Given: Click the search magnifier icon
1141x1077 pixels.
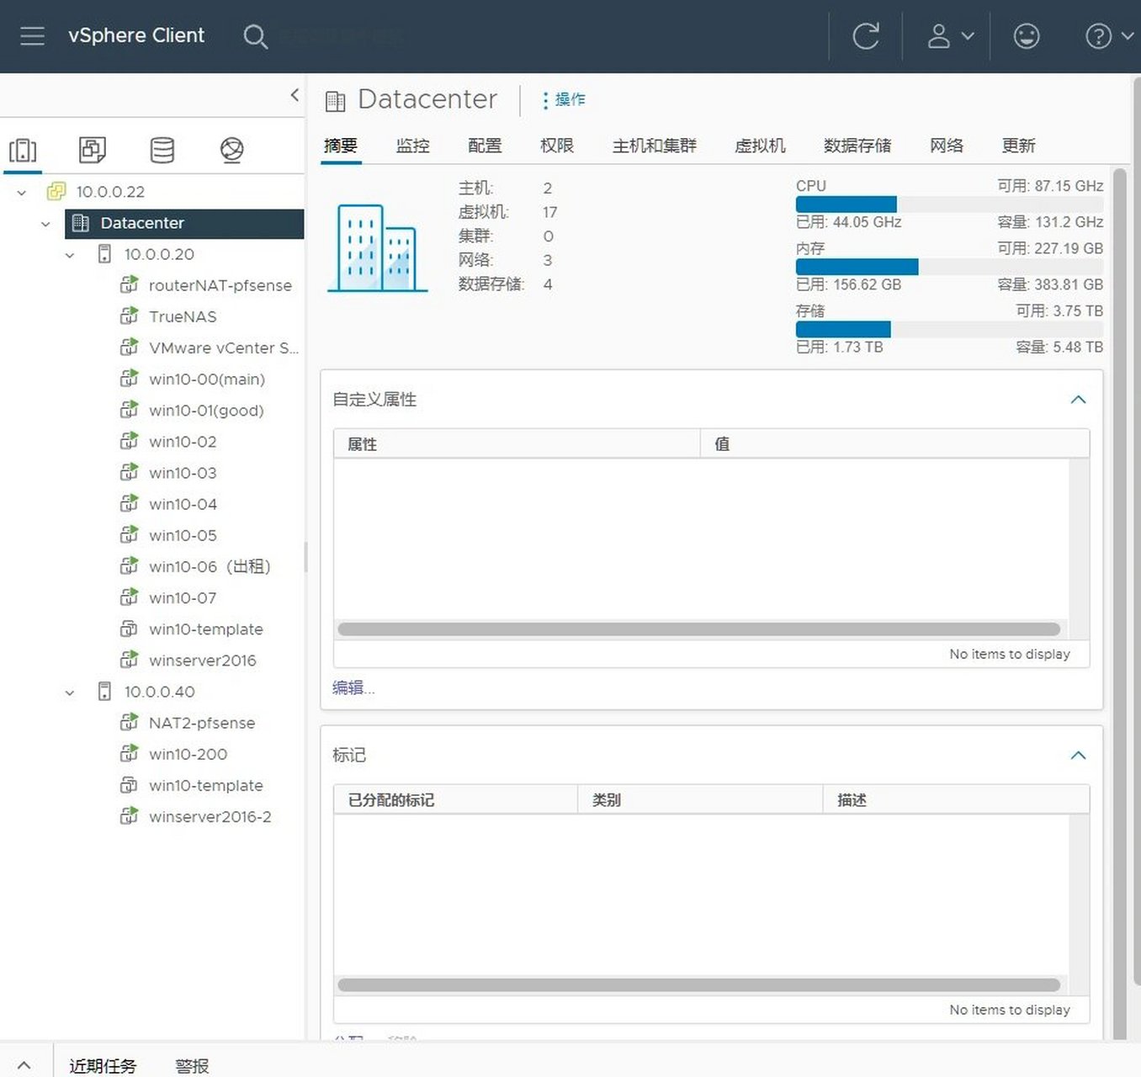Looking at the screenshot, I should (255, 36).
